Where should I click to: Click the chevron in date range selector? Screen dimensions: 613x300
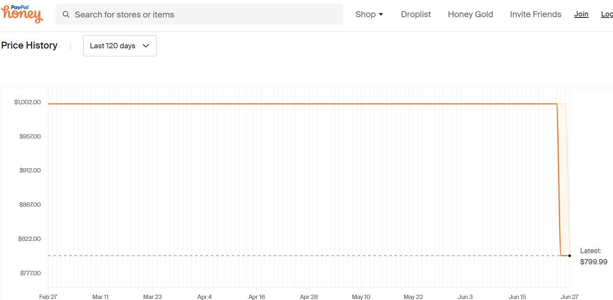click(x=146, y=46)
